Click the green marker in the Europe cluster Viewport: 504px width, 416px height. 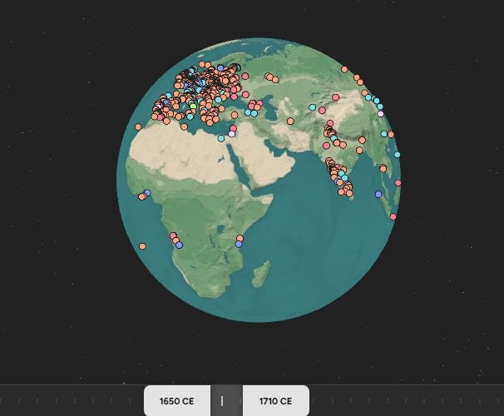click(193, 106)
